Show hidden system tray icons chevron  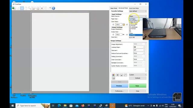pos(148,106)
